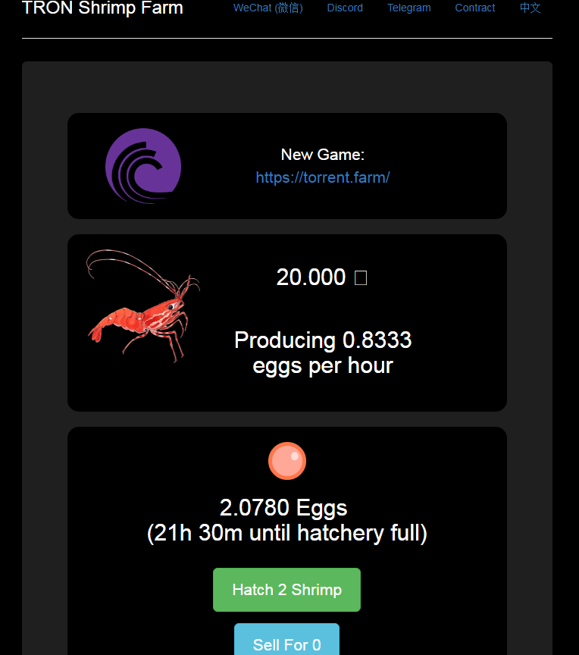View the Contract page from the navigation
The image size is (579, 655).
pos(475,8)
